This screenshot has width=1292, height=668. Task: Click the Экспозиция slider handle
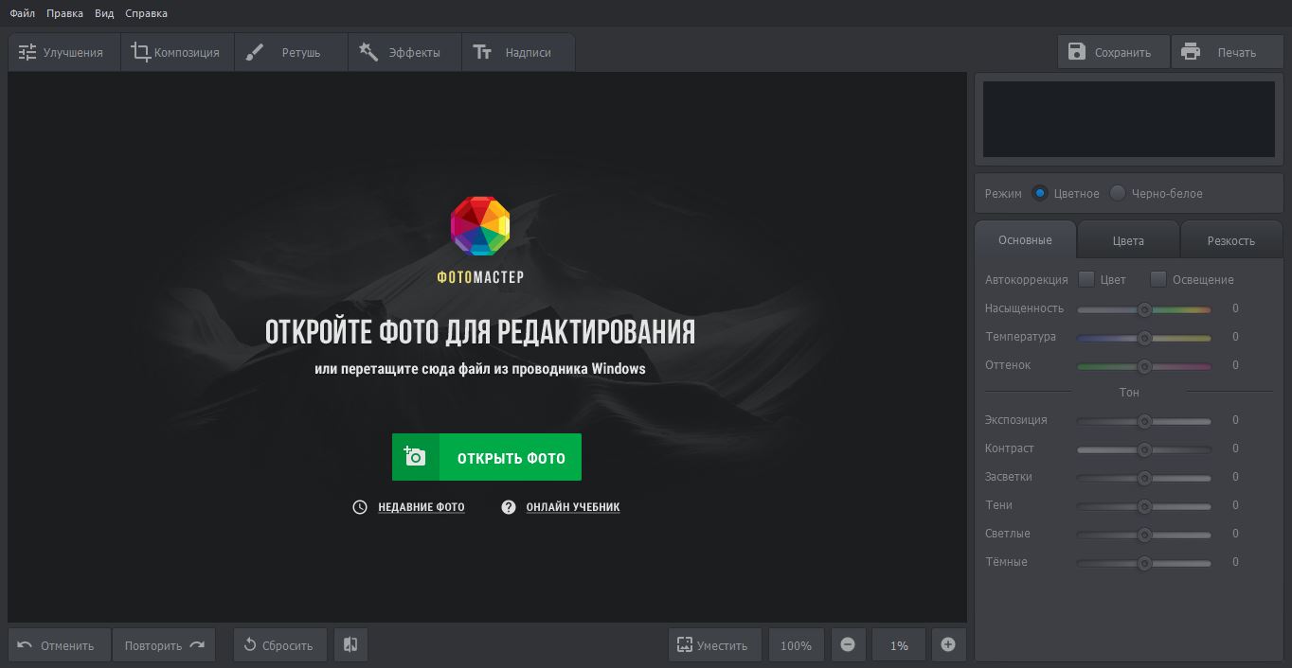click(x=1144, y=421)
